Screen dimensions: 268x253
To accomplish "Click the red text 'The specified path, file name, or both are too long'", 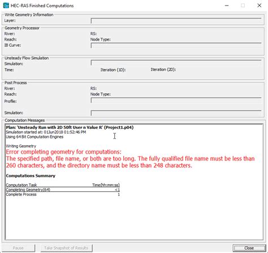I will point(71,159).
